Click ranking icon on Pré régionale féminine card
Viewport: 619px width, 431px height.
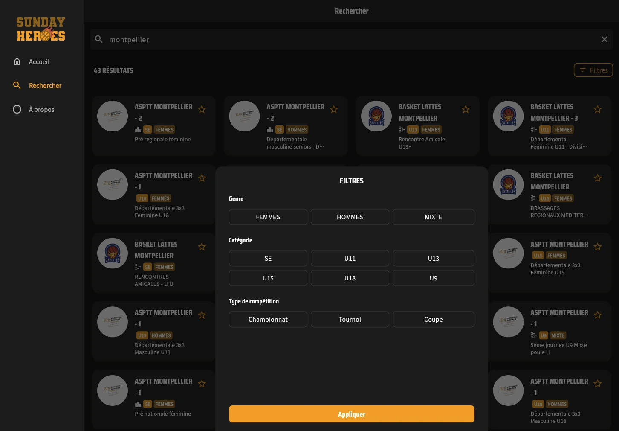pos(138,130)
